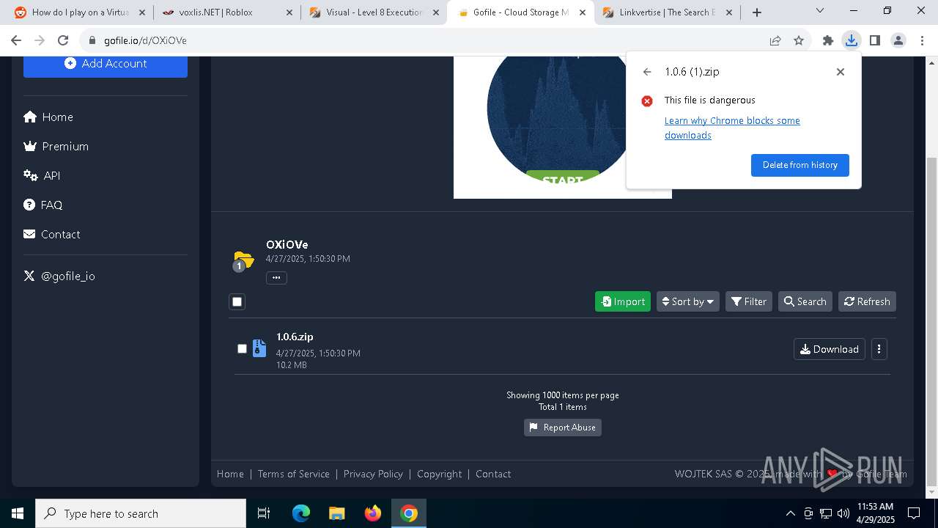Bookmark this page with the star
The image size is (938, 528).
pyautogui.click(x=799, y=41)
